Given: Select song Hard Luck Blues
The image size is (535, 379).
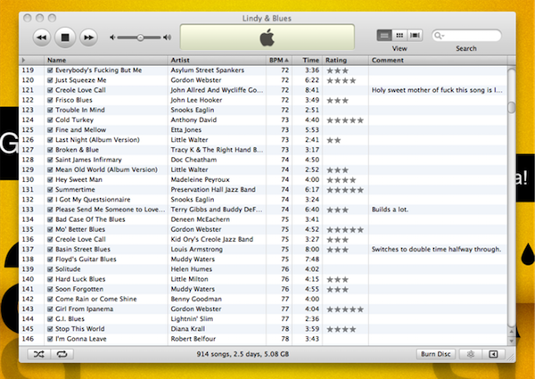Looking at the screenshot, I should coord(80,279).
